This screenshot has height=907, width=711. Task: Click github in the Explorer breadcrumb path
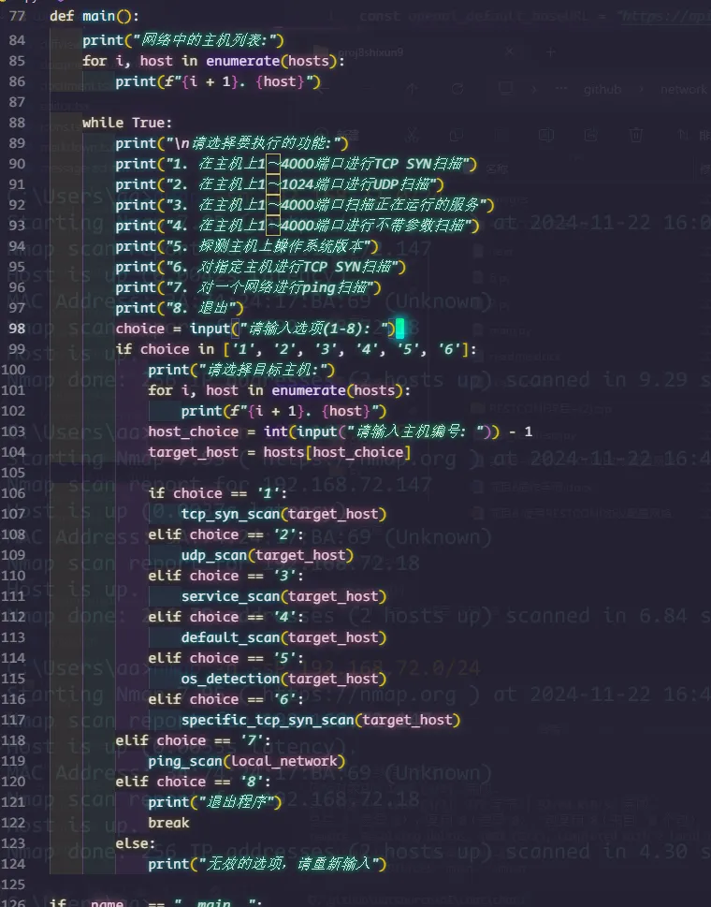pyautogui.click(x=602, y=89)
